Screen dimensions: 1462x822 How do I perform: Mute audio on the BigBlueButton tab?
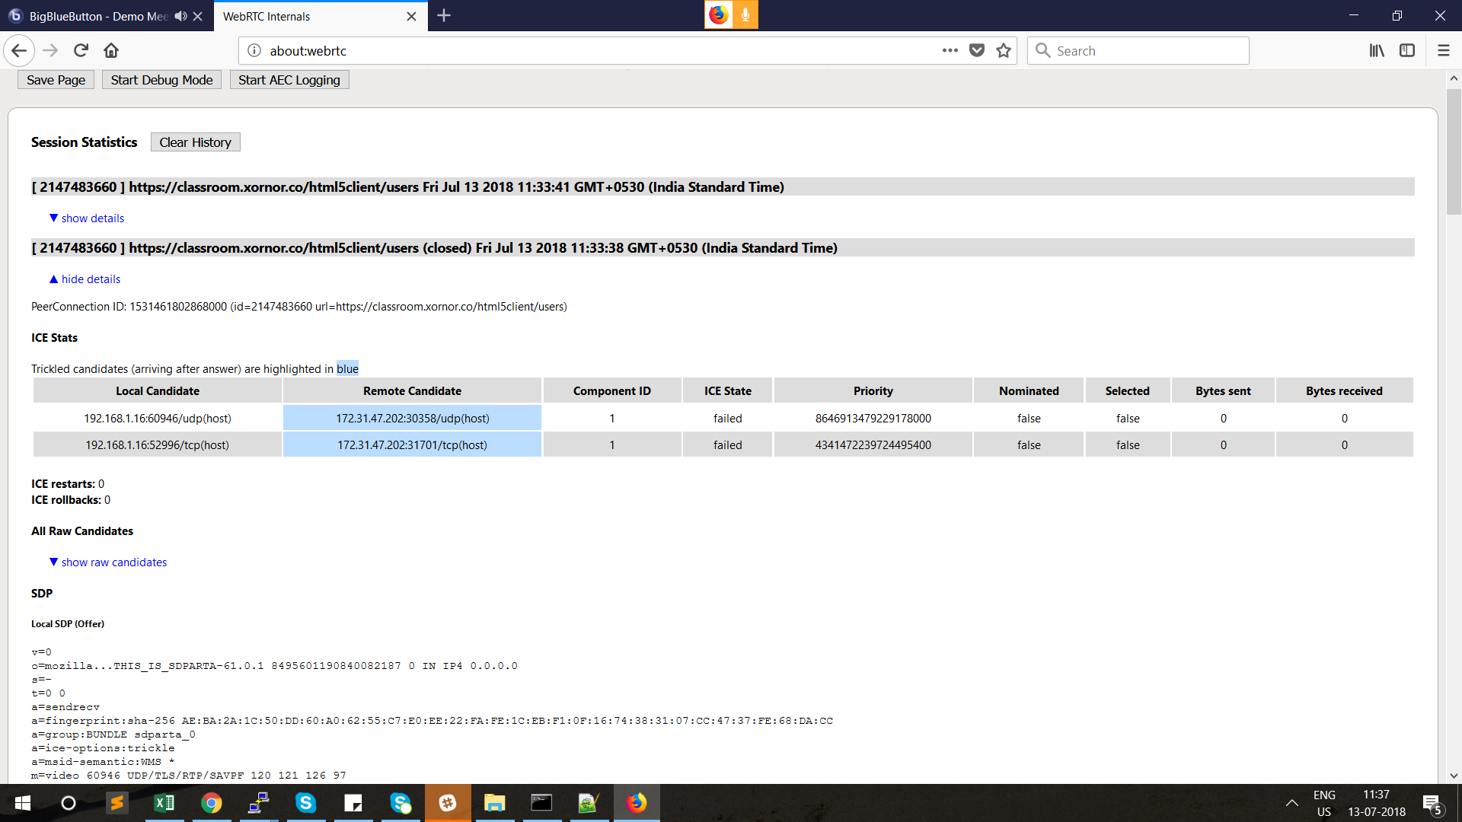[180, 15]
